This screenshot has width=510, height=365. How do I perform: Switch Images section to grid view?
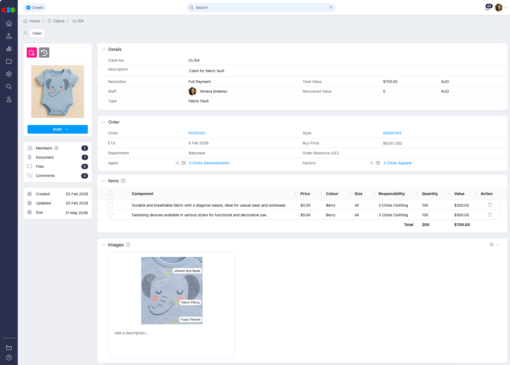point(492,245)
